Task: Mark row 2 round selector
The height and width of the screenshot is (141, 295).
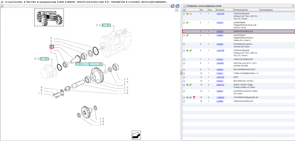Action: [184, 22]
